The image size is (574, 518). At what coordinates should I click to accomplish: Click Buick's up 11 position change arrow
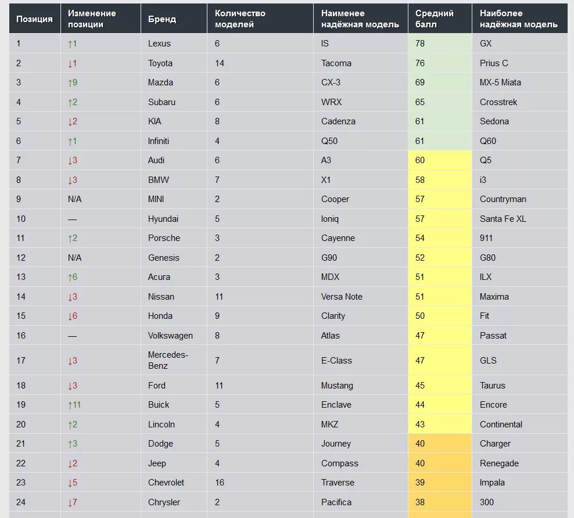[x=74, y=405]
